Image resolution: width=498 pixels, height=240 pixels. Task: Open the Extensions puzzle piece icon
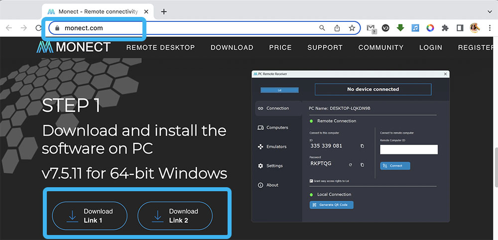445,28
